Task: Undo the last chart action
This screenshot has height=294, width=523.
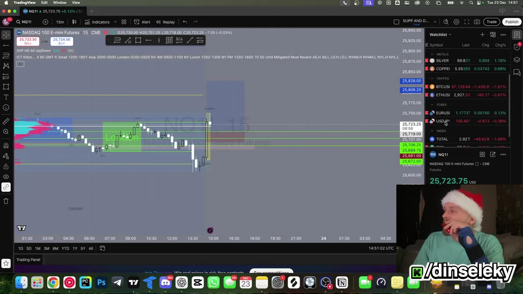Action: [x=185, y=22]
